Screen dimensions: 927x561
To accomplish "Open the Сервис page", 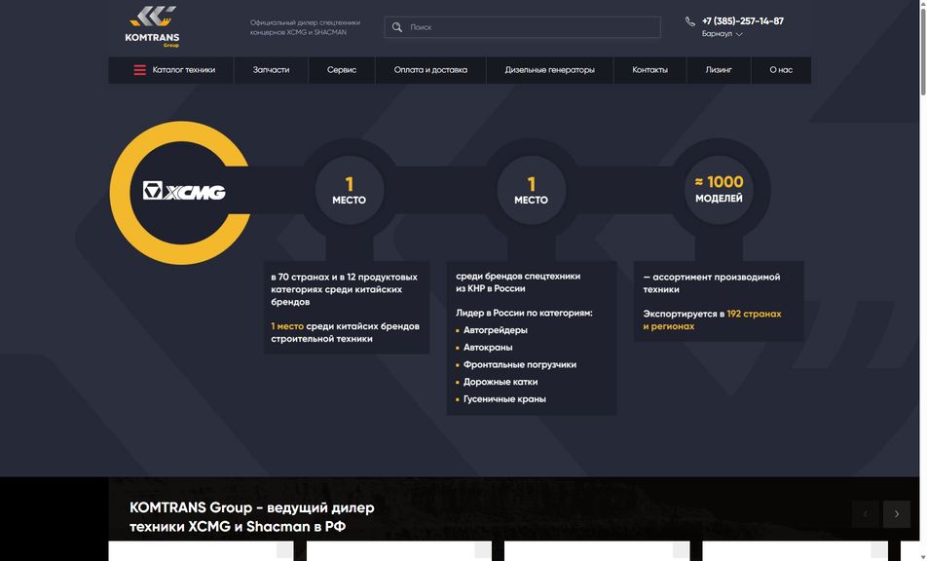I will coord(342,70).
